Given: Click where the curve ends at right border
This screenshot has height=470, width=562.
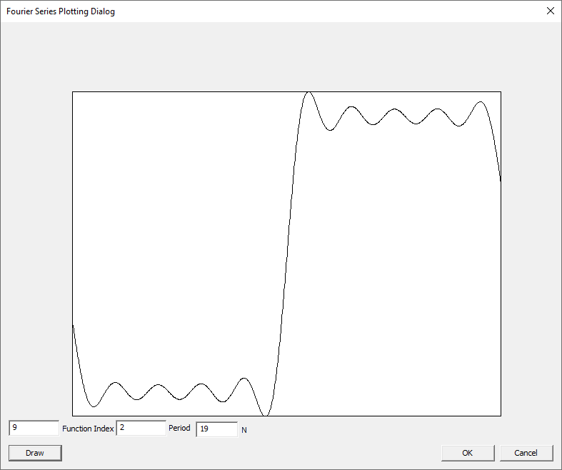Looking at the screenshot, I should [x=500, y=181].
